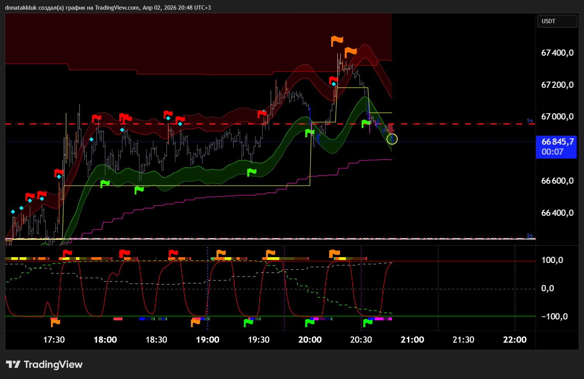
Task: Click the chart author header text at the top
Action: [108, 7]
